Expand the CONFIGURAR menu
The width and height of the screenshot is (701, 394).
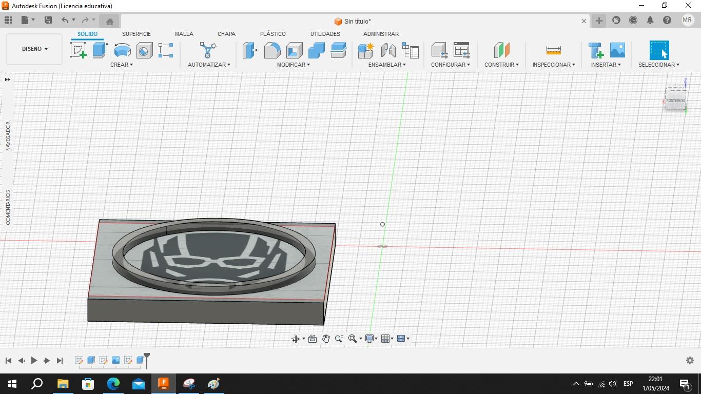click(451, 65)
